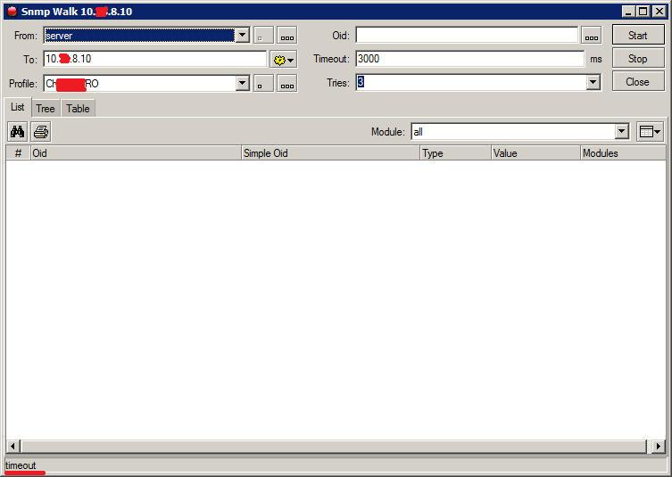Click the Close button

[x=638, y=82]
